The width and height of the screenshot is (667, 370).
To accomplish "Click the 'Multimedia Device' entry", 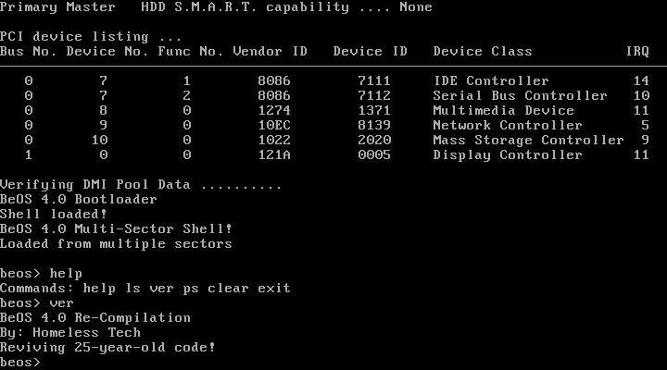I will (x=503, y=111).
